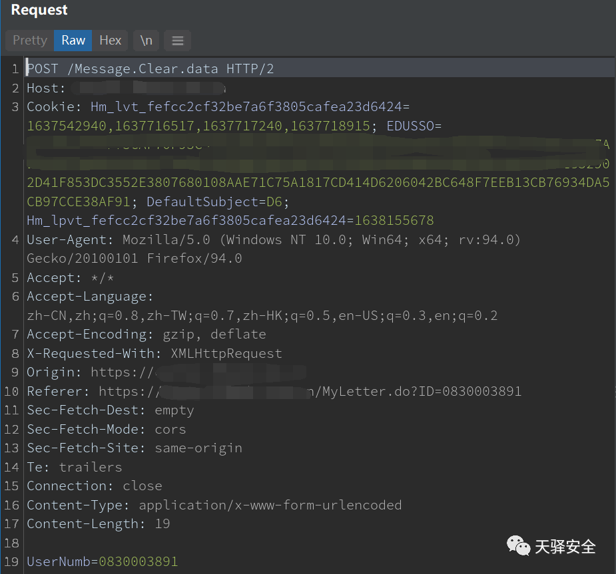Toggle the \n non-printable characters button
This screenshot has width=616, height=574.
146,41
